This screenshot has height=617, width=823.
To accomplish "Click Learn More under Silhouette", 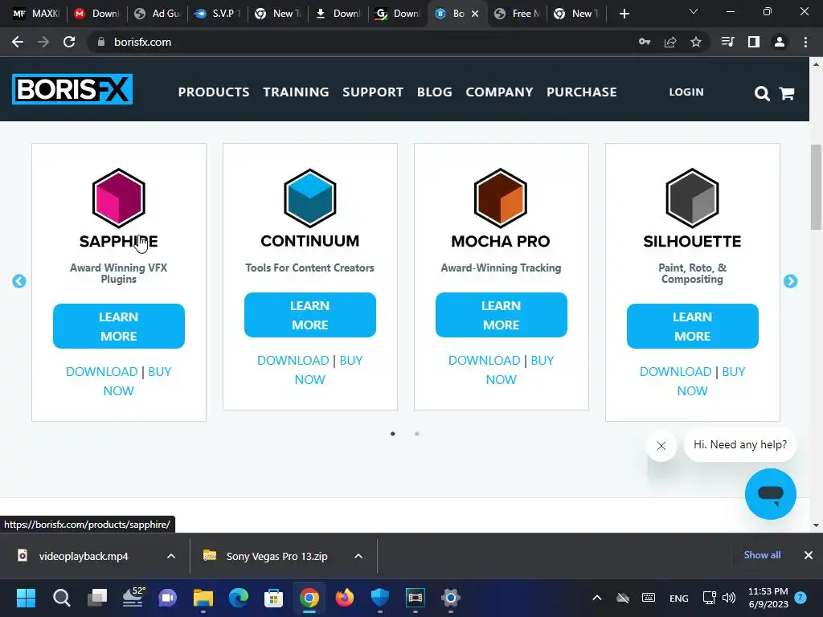I will 692,326.
